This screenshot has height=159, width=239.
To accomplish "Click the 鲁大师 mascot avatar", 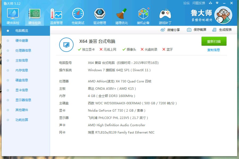I will click(223, 15).
